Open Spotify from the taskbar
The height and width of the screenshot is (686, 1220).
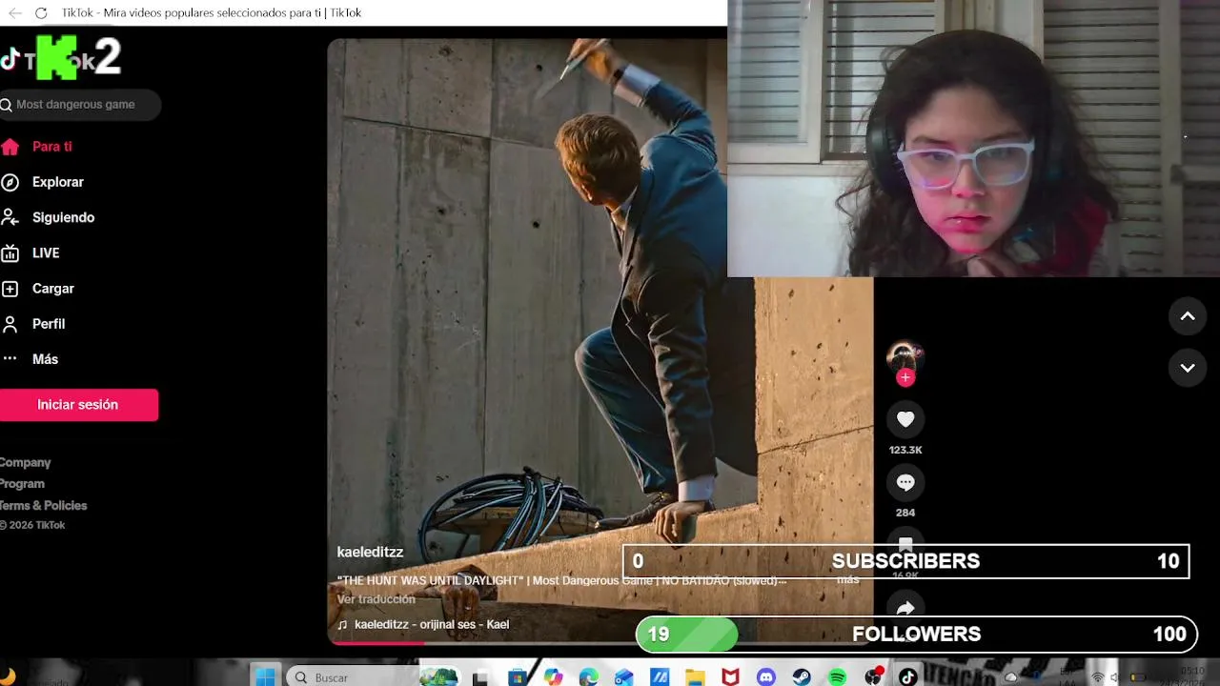(x=837, y=676)
